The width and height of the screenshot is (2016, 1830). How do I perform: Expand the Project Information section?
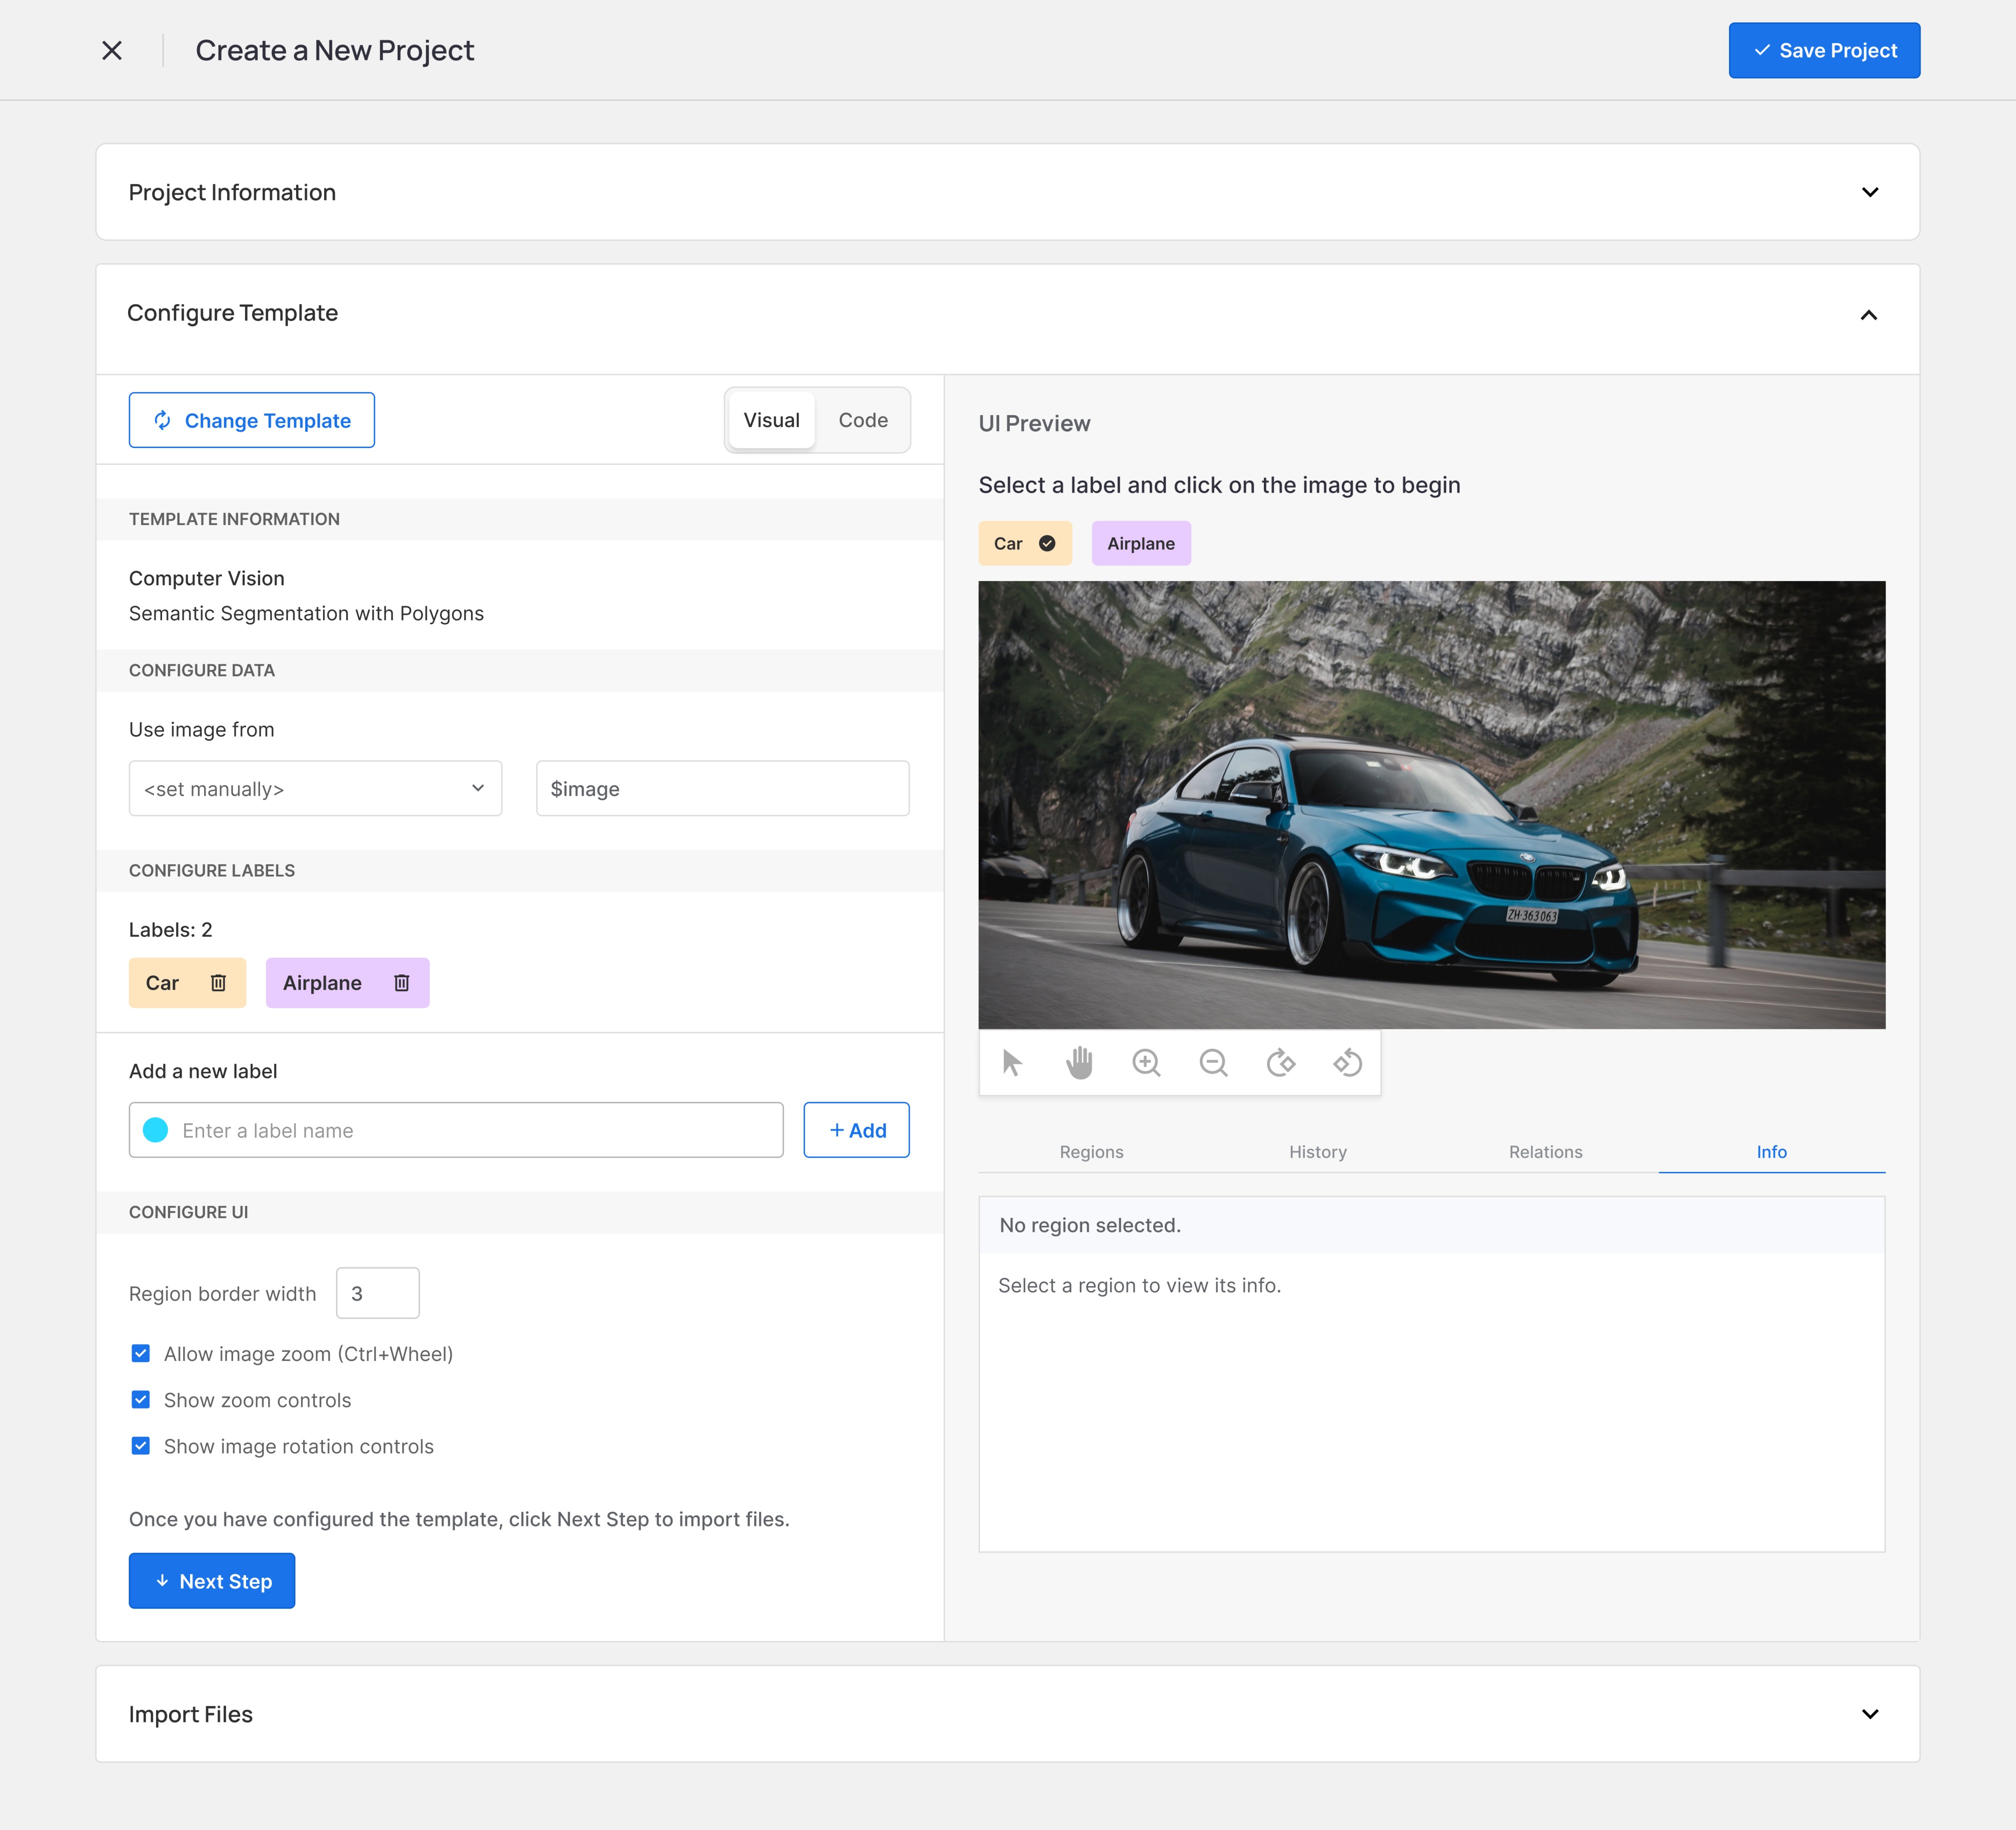tap(1869, 192)
